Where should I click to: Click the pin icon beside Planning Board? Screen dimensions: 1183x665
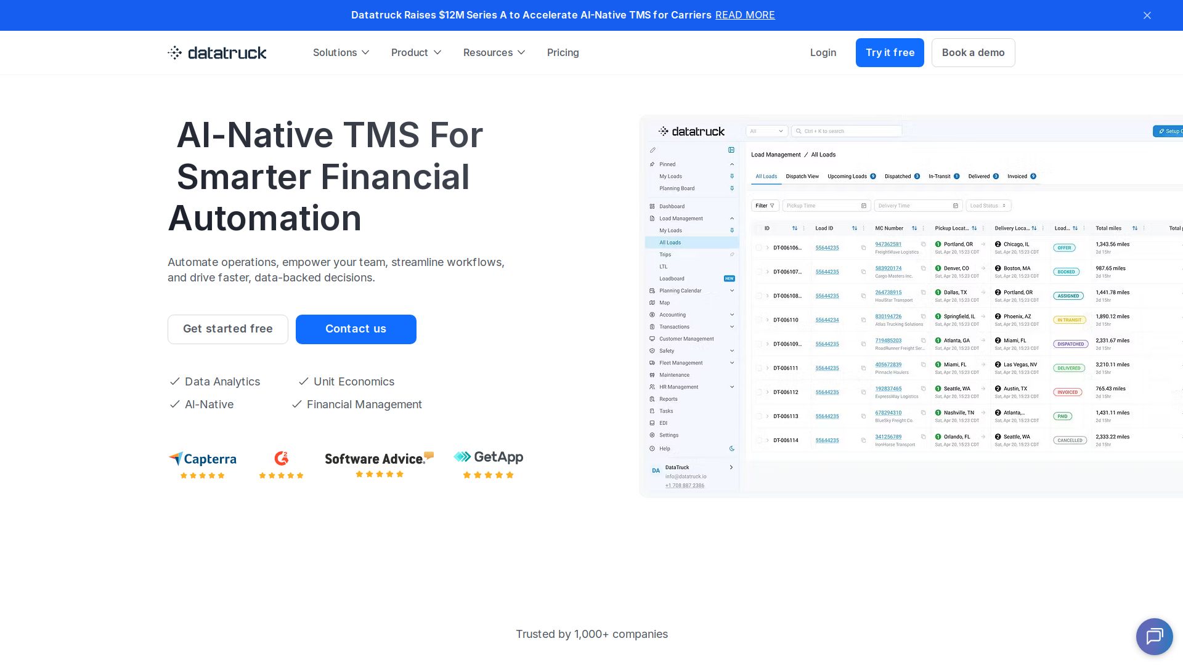[x=732, y=188]
